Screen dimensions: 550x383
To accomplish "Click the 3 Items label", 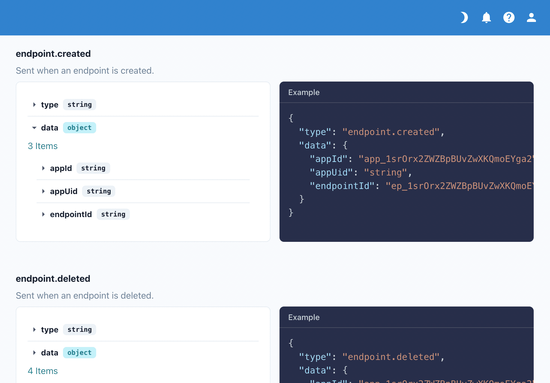I will (43, 146).
